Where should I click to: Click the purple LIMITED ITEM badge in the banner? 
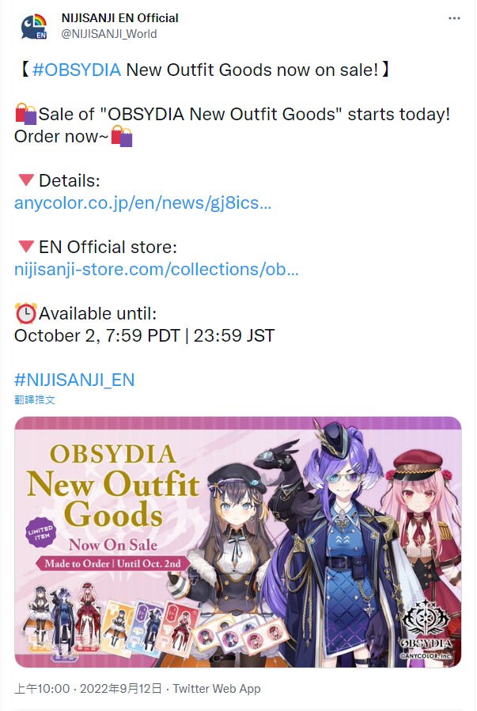(40, 532)
